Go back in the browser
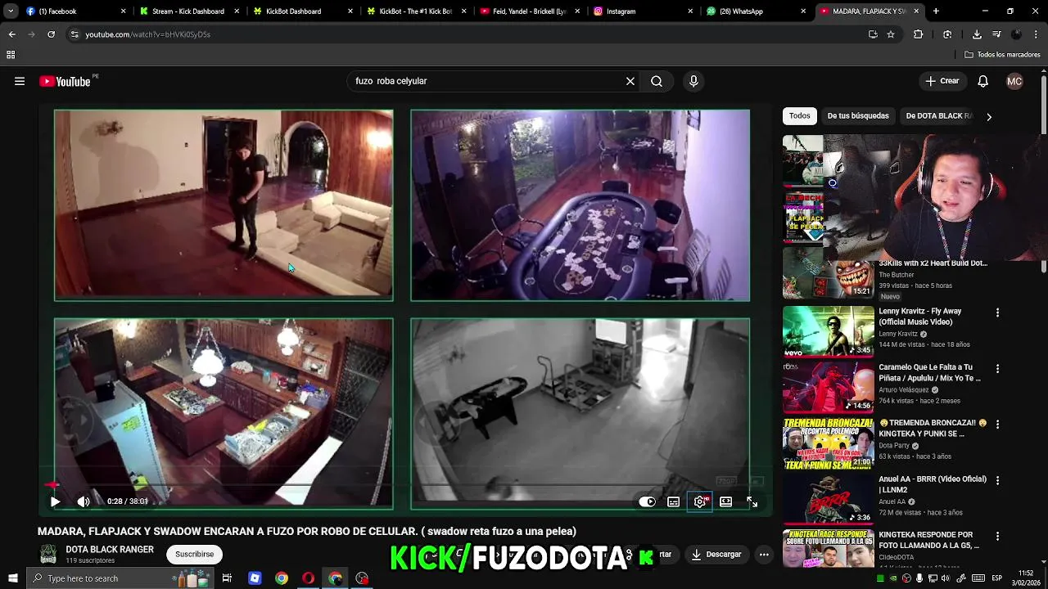This screenshot has width=1048, height=589. click(x=11, y=34)
